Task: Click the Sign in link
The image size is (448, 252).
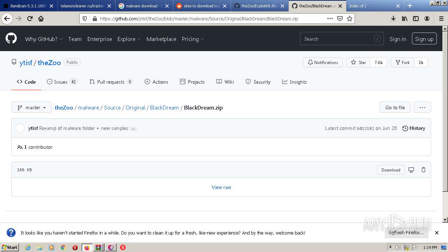Action: tap(398, 39)
